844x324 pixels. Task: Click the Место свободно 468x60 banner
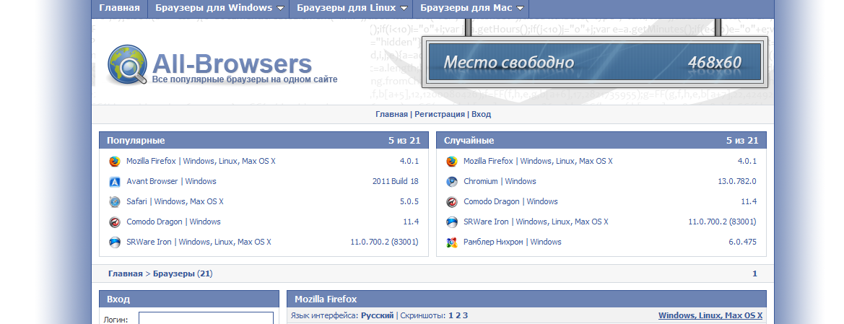(594, 62)
